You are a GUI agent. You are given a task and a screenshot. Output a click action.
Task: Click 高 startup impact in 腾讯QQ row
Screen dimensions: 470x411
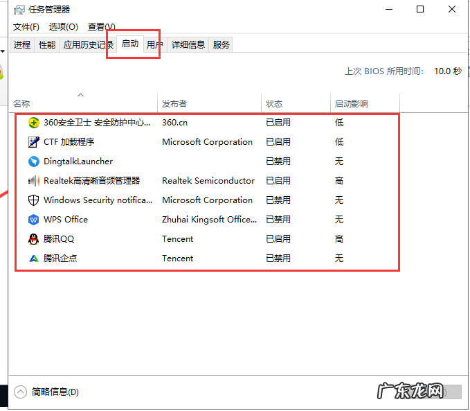point(339,239)
